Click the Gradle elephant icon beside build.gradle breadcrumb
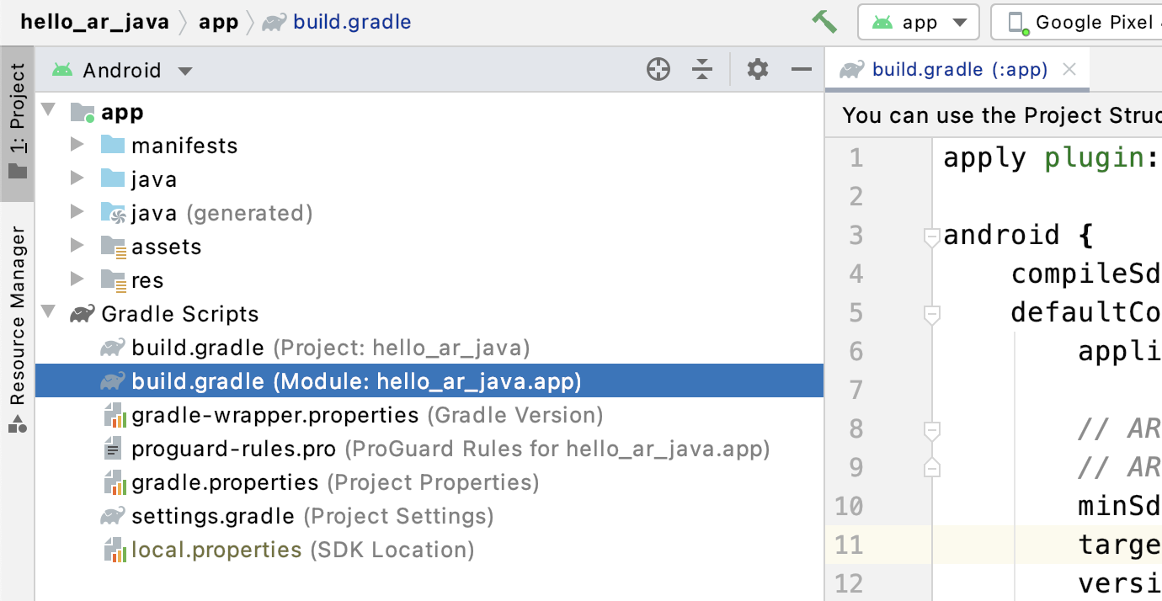Viewport: 1162px width, 601px height. pyautogui.click(x=274, y=22)
